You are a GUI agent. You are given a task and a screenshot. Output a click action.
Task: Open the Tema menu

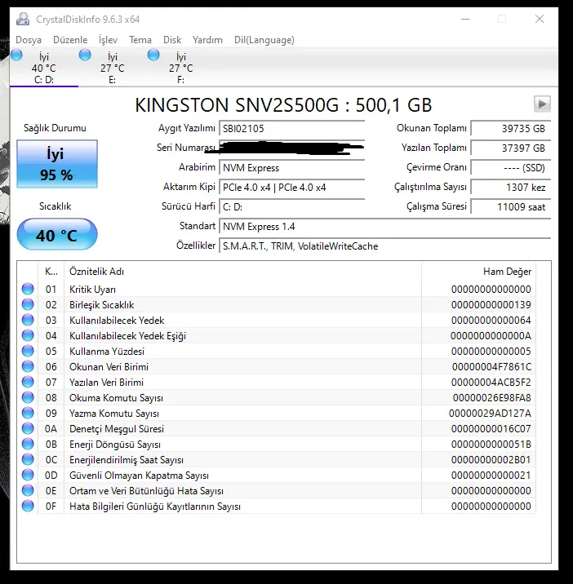(140, 40)
